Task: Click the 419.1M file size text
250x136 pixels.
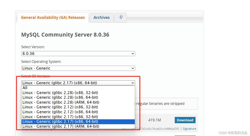Action: point(154,120)
